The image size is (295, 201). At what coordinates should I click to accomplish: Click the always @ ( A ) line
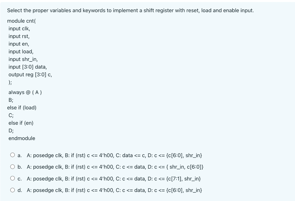(x=25, y=92)
